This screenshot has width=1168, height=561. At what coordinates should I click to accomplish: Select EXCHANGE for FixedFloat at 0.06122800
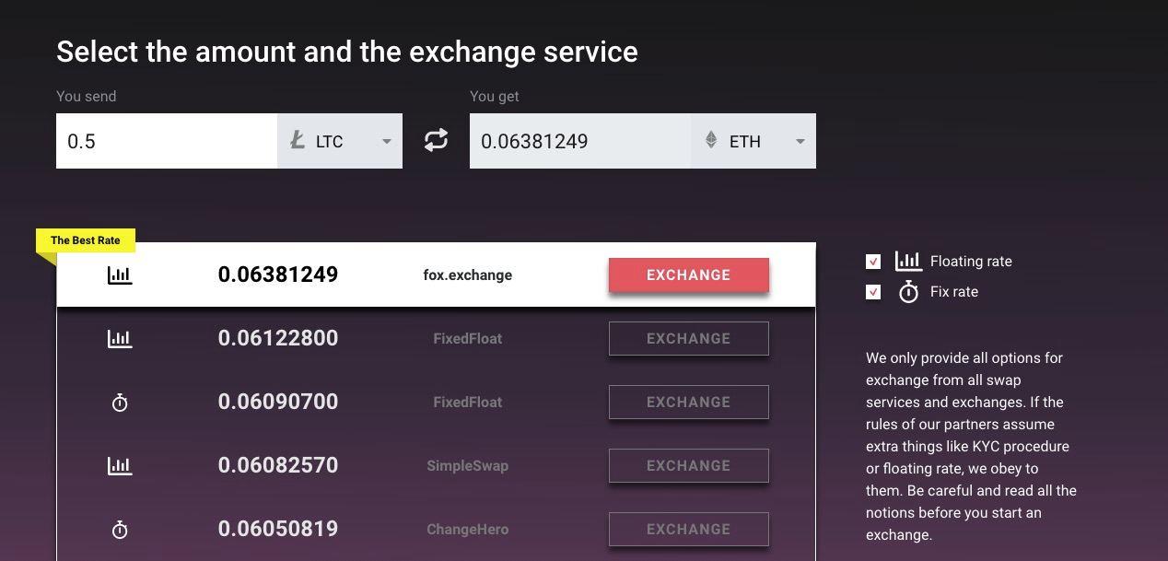point(688,338)
